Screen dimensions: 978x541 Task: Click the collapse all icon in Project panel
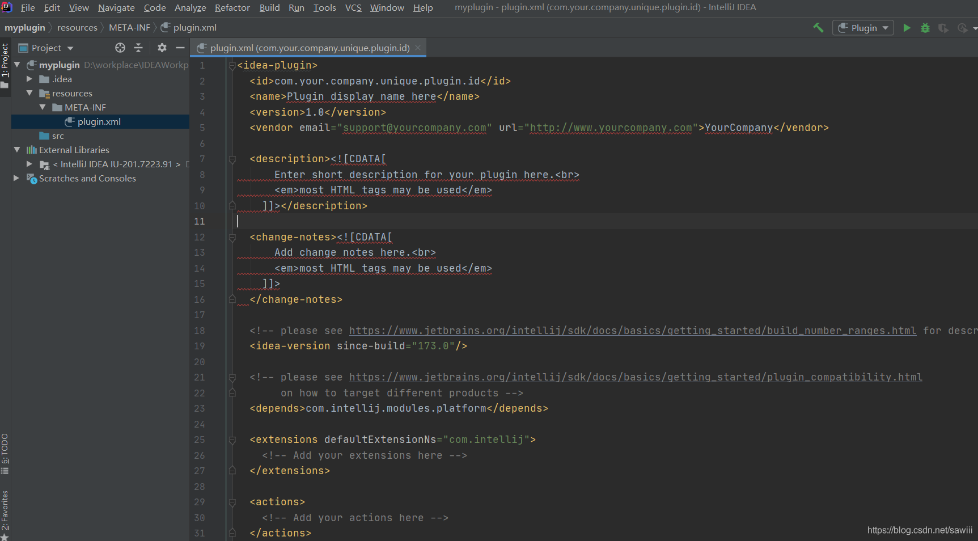pyautogui.click(x=138, y=48)
